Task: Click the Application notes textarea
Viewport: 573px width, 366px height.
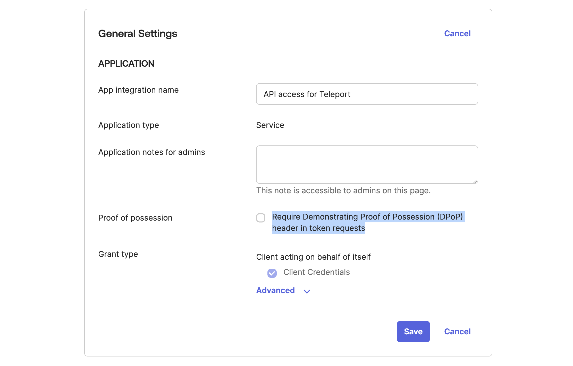Action: (367, 165)
